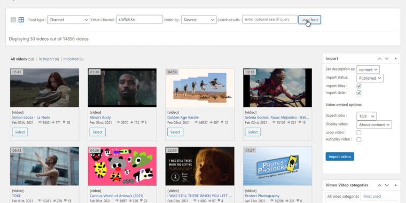Uncheck the Import date checkbox
The height and width of the screenshot is (203, 406).
(359, 93)
